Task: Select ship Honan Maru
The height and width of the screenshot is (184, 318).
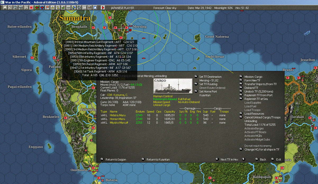Action: point(117,119)
